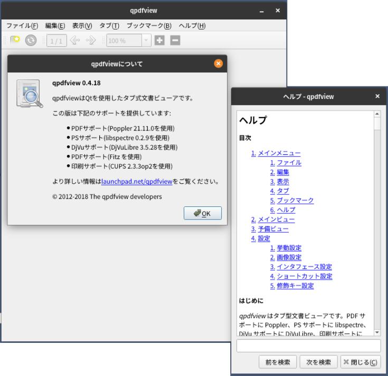Open the タブ(T) menu

[x=109, y=26]
